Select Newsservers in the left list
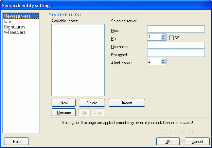 pyautogui.click(x=21, y=16)
